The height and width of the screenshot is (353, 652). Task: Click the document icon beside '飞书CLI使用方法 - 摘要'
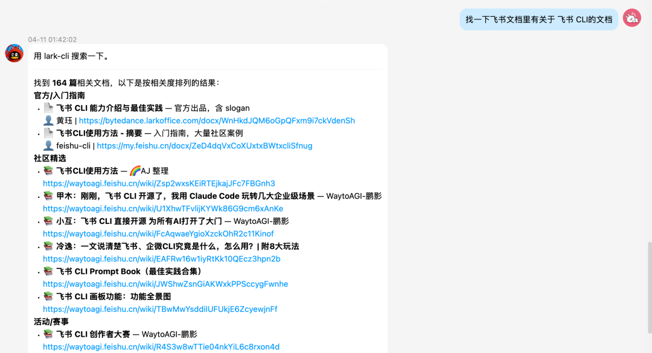pyautogui.click(x=49, y=133)
